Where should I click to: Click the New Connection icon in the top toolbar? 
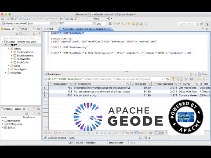3,18
